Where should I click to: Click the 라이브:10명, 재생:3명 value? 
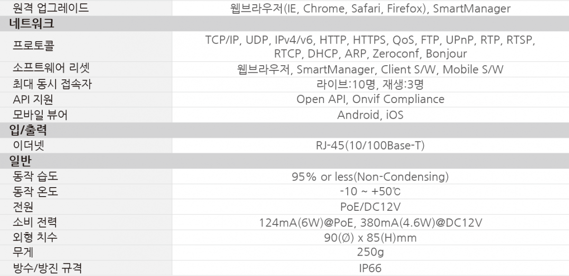tap(370, 84)
